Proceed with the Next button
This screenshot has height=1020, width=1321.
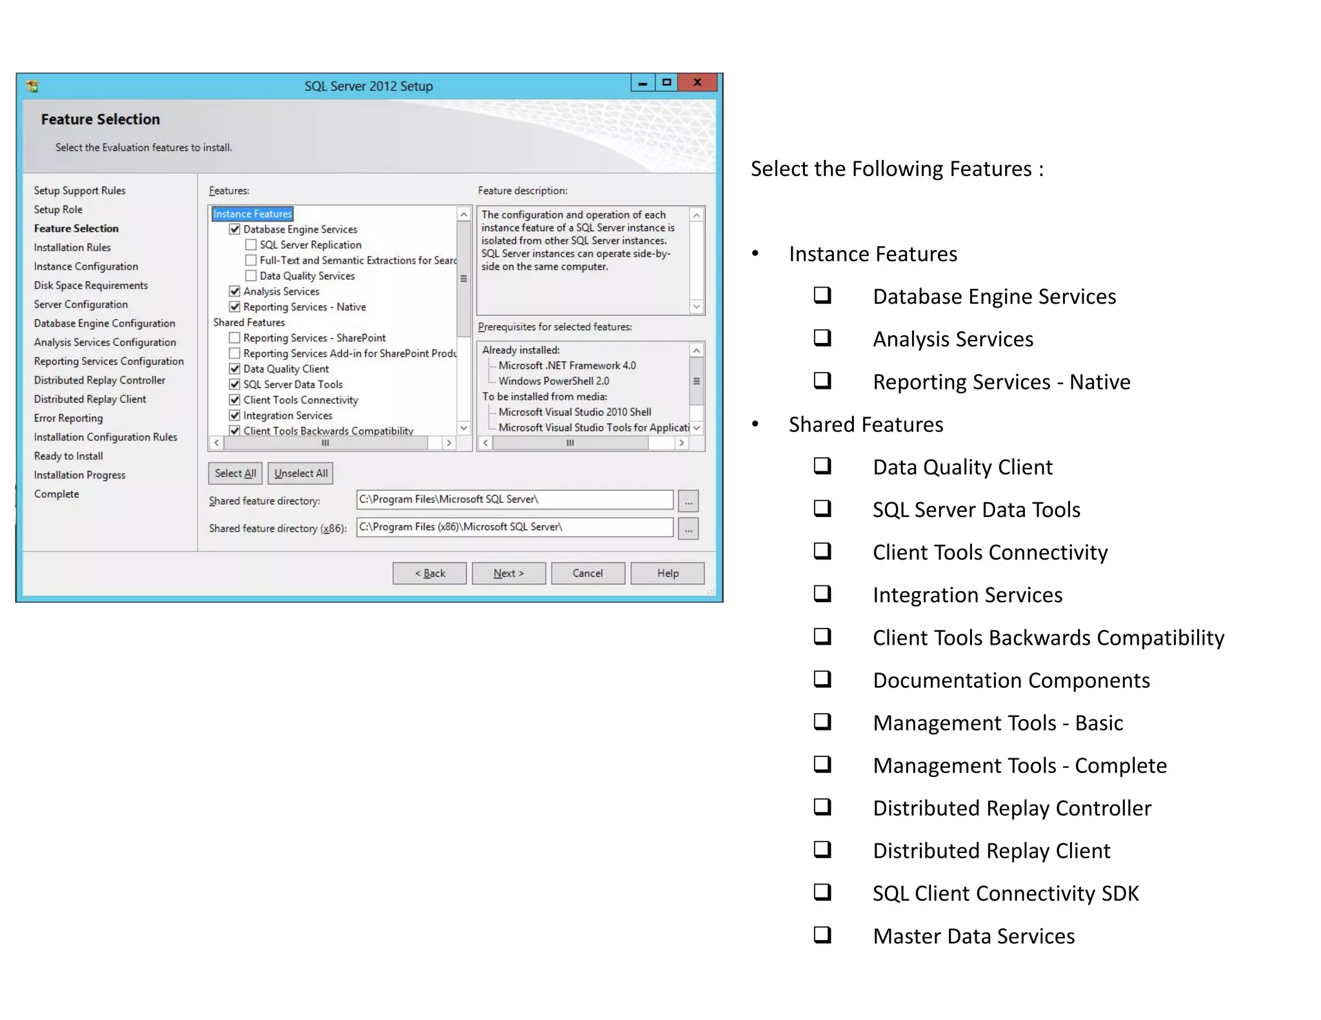508,573
